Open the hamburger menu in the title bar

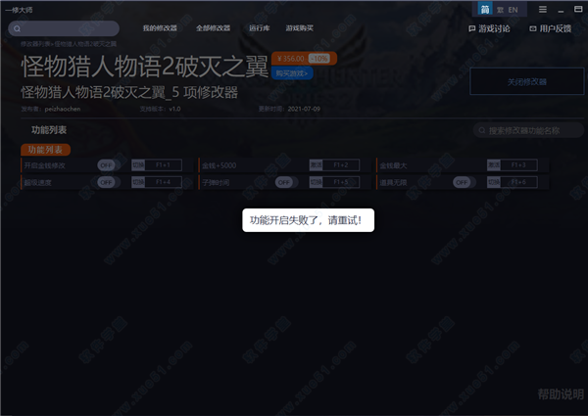click(543, 10)
